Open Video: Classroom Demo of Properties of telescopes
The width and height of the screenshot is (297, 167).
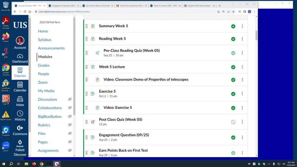click(x=146, y=80)
